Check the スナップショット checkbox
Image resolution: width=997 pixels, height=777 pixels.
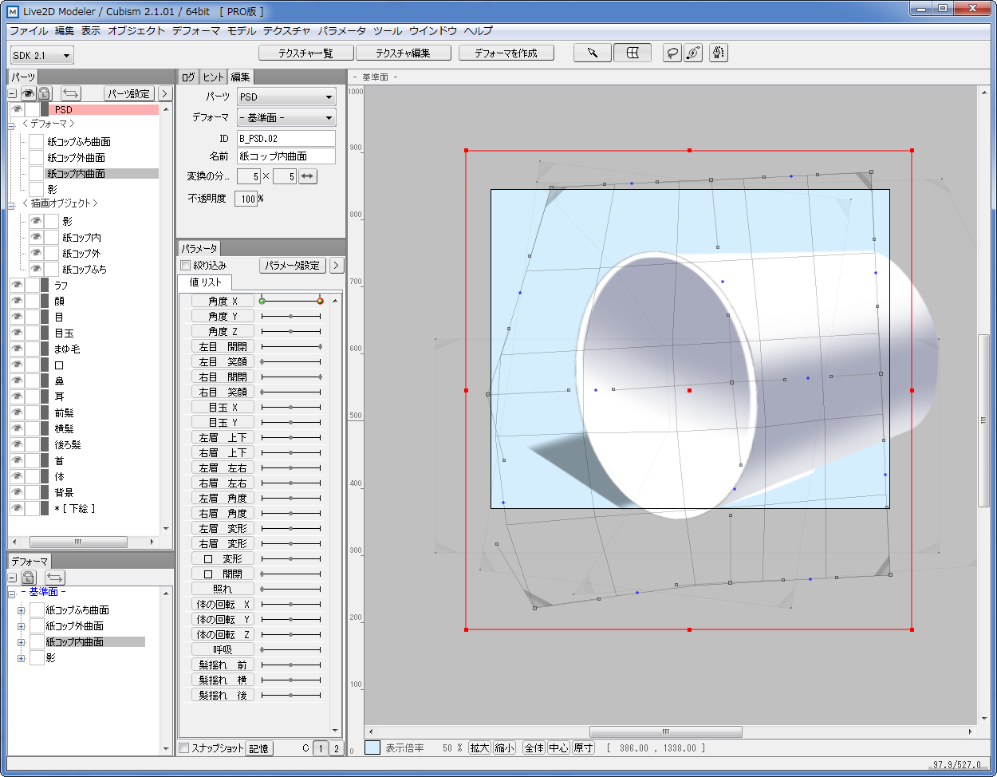coord(184,748)
